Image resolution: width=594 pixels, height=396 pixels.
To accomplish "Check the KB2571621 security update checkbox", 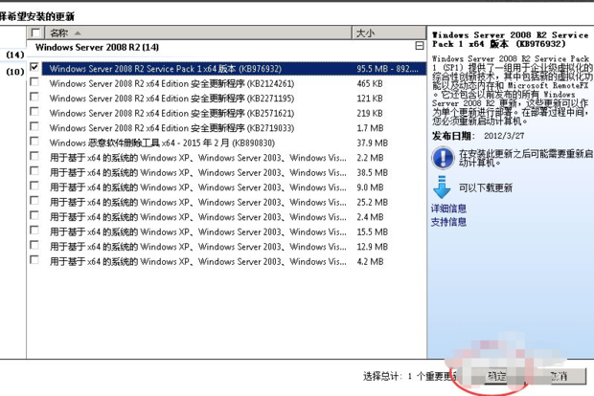I will pos(34,112).
